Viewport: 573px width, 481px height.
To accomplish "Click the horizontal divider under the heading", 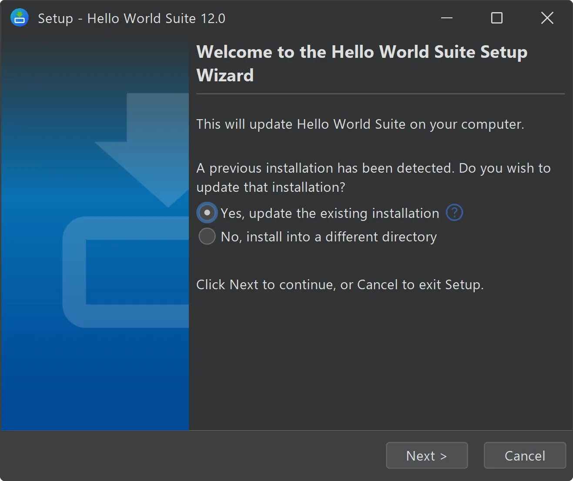I will (x=380, y=93).
